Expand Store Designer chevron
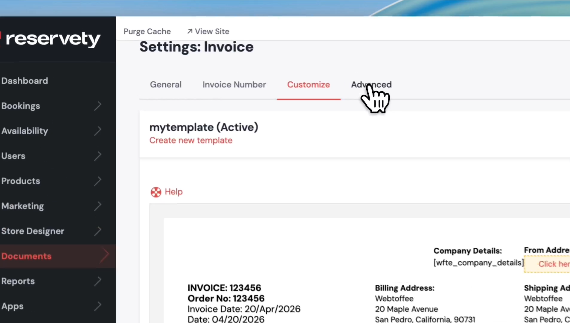 pyautogui.click(x=98, y=231)
